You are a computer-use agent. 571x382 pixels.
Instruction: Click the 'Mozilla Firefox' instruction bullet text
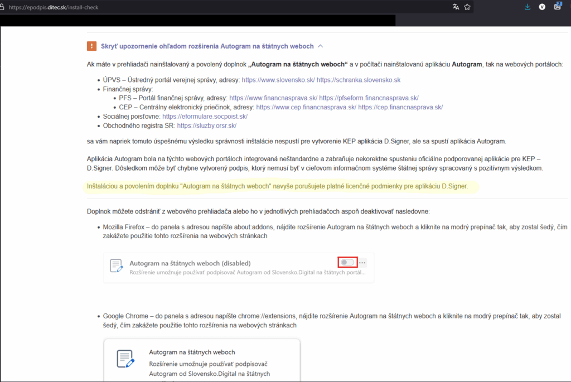[x=335, y=231]
